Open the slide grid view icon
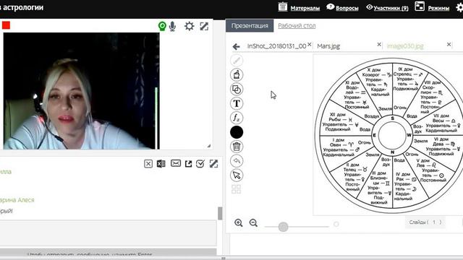Image resolution: width=463 pixels, height=260 pixels. 237,189
